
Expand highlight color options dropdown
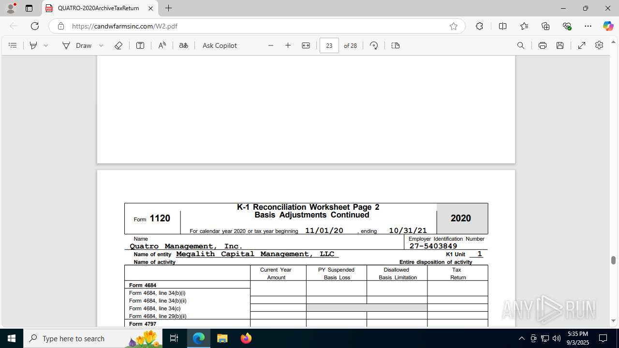[x=46, y=45]
